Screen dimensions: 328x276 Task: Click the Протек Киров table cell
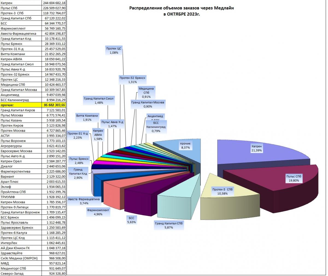pos(21,125)
